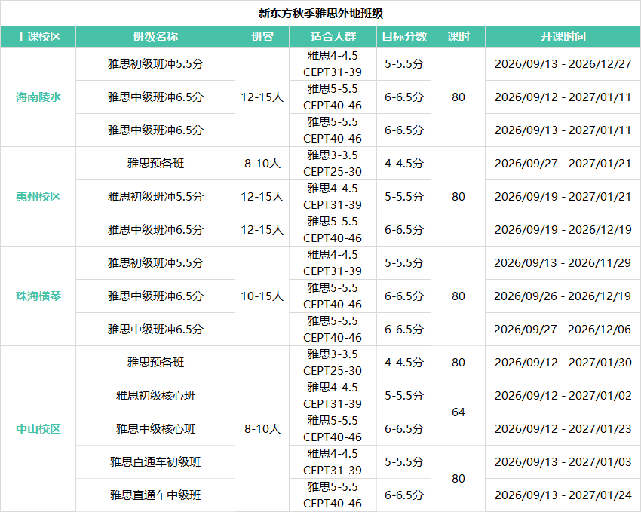Select the 80 hours cell for 珠海横琴
The width and height of the screenshot is (641, 512).
pyautogui.click(x=459, y=296)
